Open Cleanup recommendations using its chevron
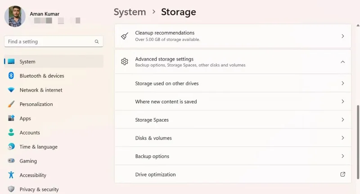 [342, 36]
